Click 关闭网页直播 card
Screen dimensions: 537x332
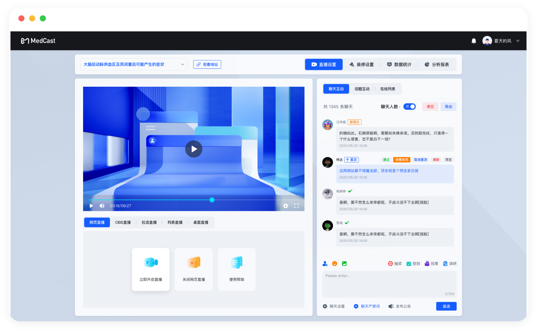pyautogui.click(x=194, y=269)
